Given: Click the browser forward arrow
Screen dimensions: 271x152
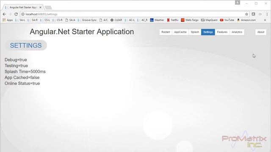Looking at the screenshot, I should [10, 14].
